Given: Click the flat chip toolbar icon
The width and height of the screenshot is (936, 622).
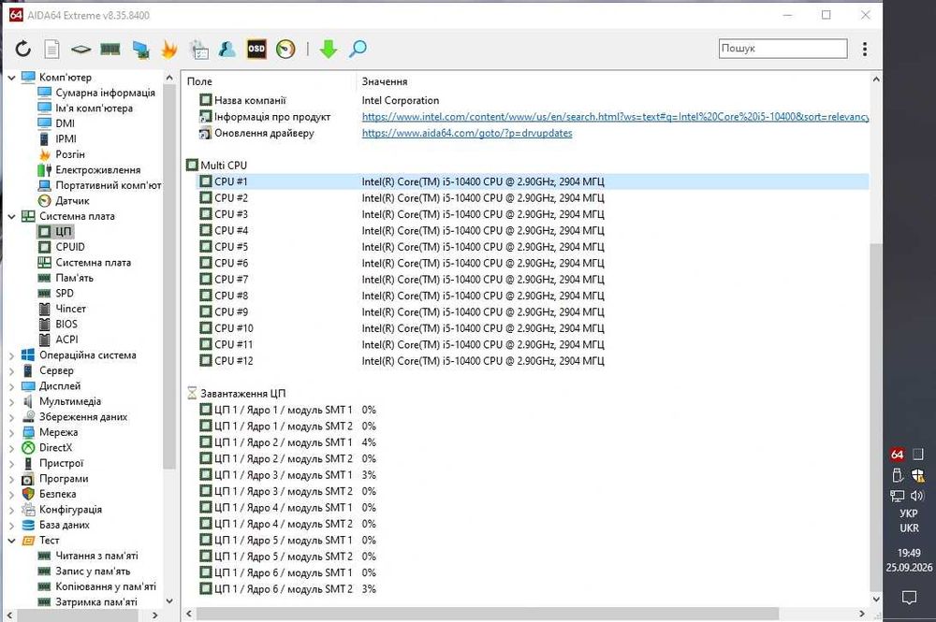Looking at the screenshot, I should pos(80,50).
